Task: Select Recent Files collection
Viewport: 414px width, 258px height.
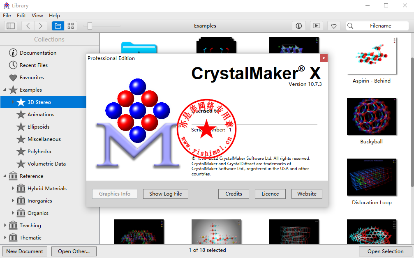Action: coord(34,65)
